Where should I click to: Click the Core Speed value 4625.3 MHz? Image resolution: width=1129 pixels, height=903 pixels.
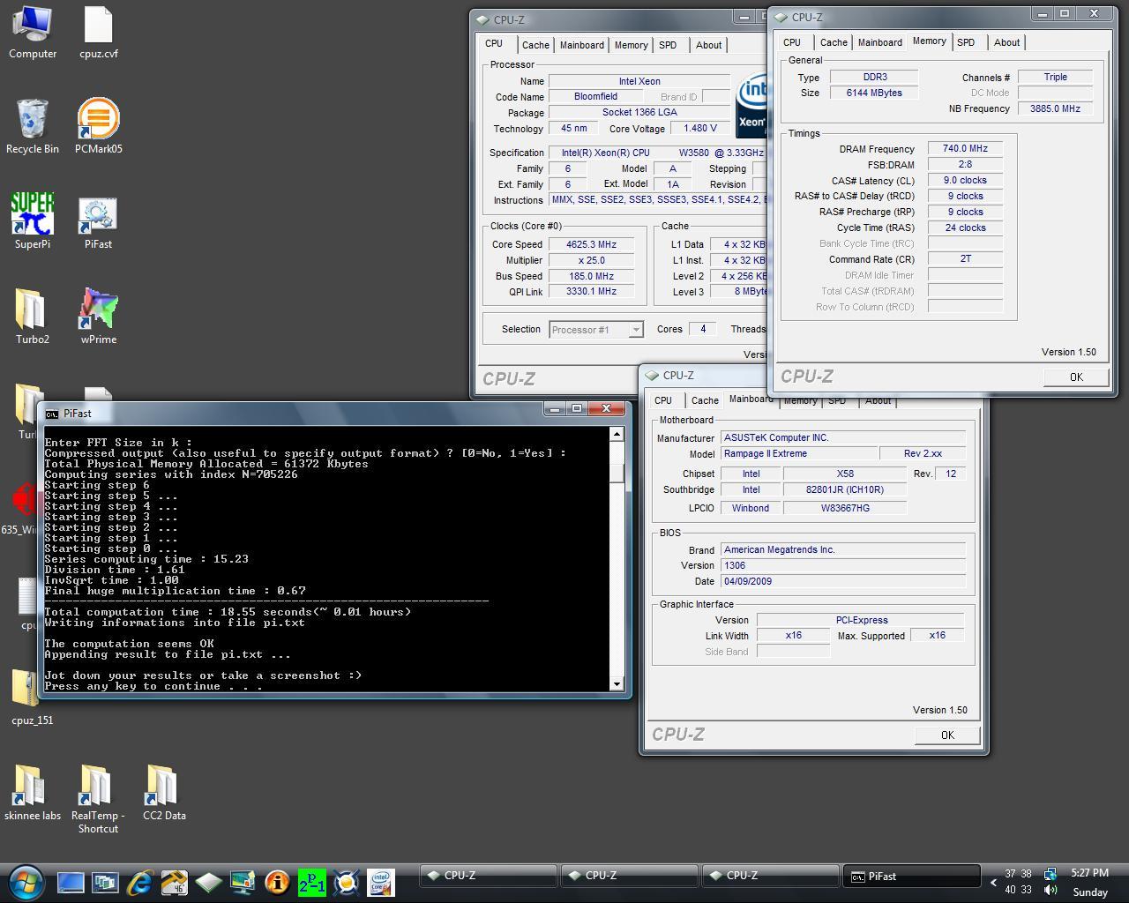(591, 244)
